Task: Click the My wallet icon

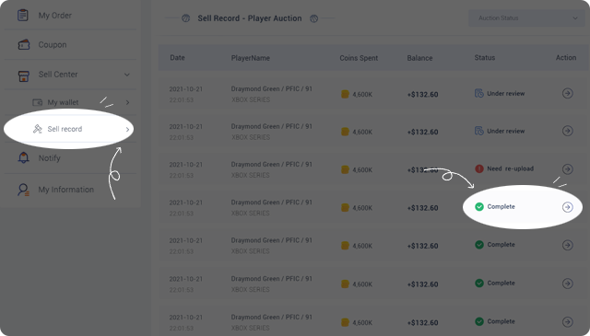Action: tap(37, 102)
